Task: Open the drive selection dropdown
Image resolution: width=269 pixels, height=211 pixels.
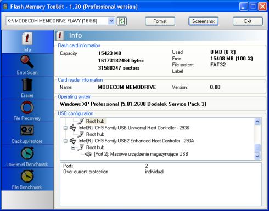Action: coord(111,21)
